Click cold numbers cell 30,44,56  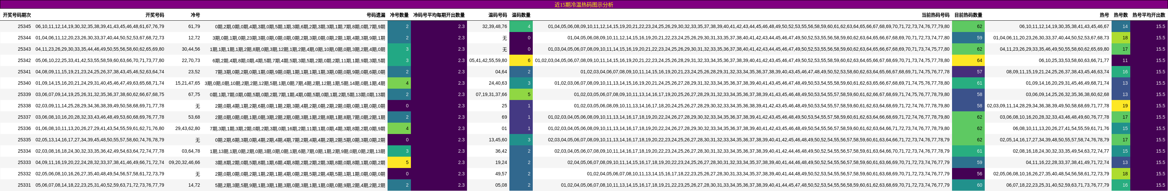191,49
